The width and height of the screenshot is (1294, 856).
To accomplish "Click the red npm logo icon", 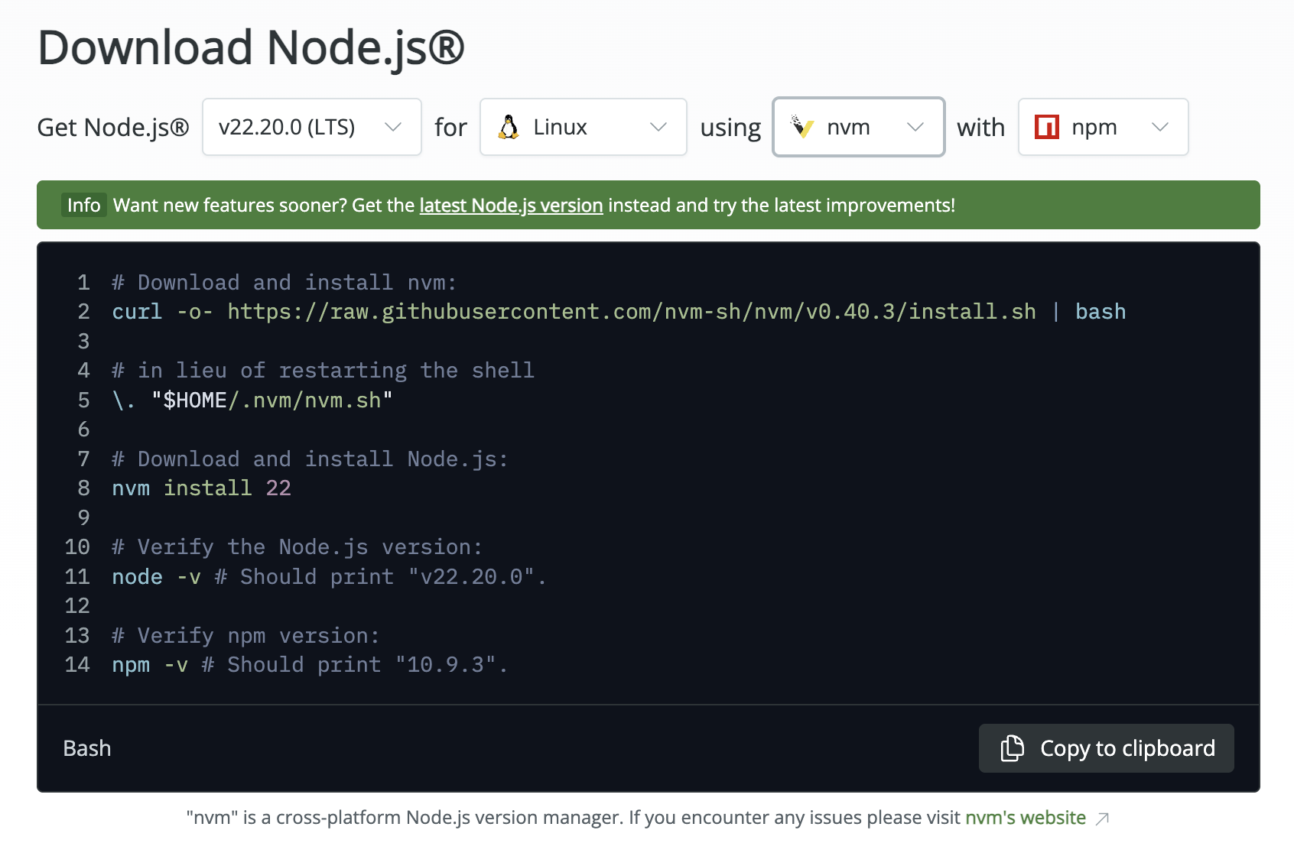I will [x=1046, y=127].
